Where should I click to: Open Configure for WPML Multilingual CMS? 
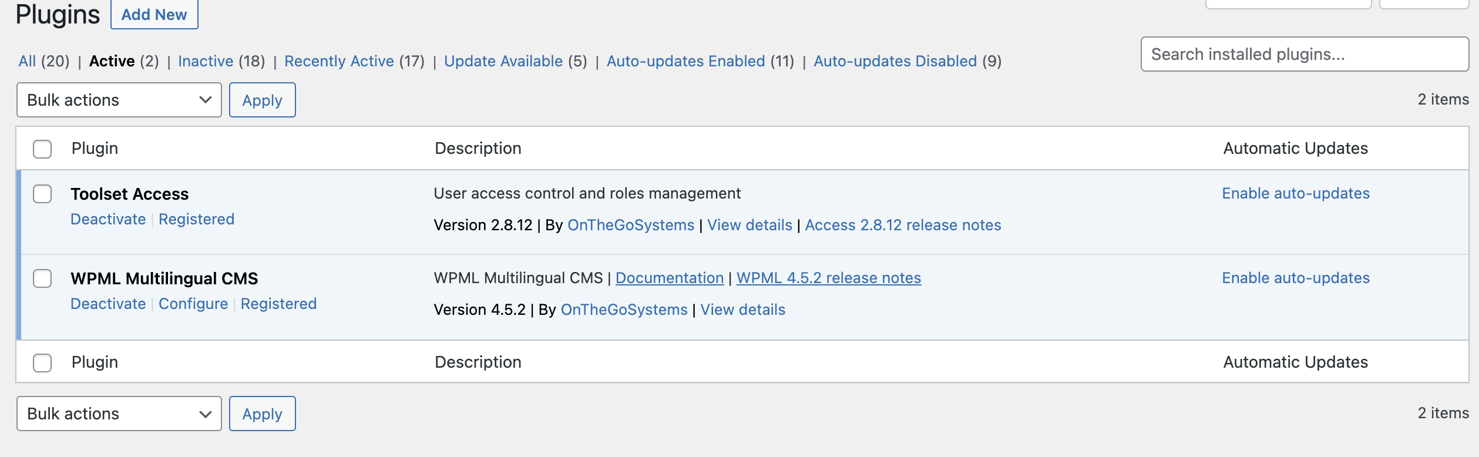(x=193, y=304)
